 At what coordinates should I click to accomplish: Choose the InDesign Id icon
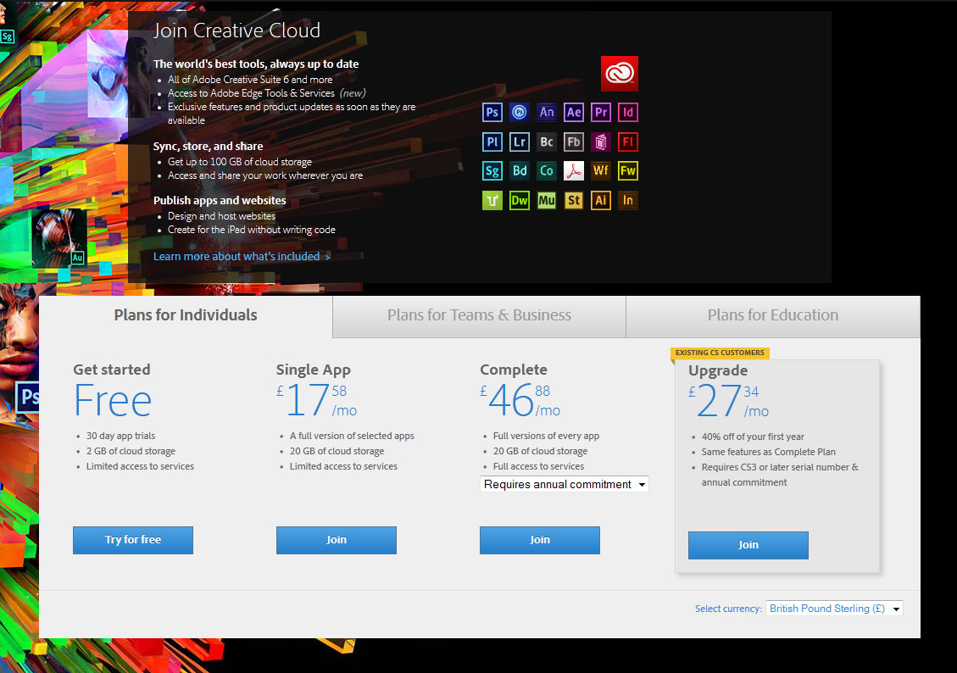coord(628,112)
